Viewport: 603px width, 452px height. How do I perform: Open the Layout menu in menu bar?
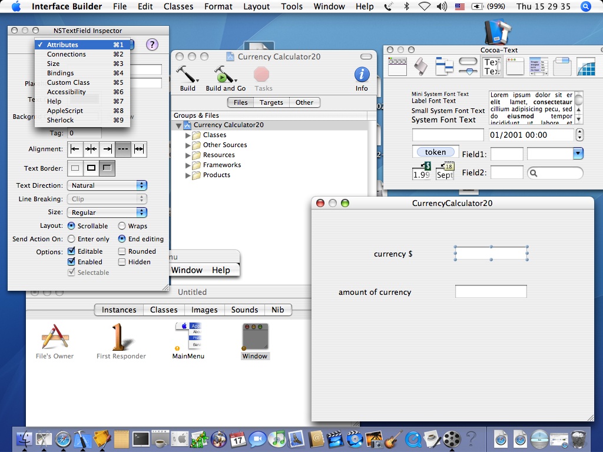pyautogui.click(x=256, y=6)
